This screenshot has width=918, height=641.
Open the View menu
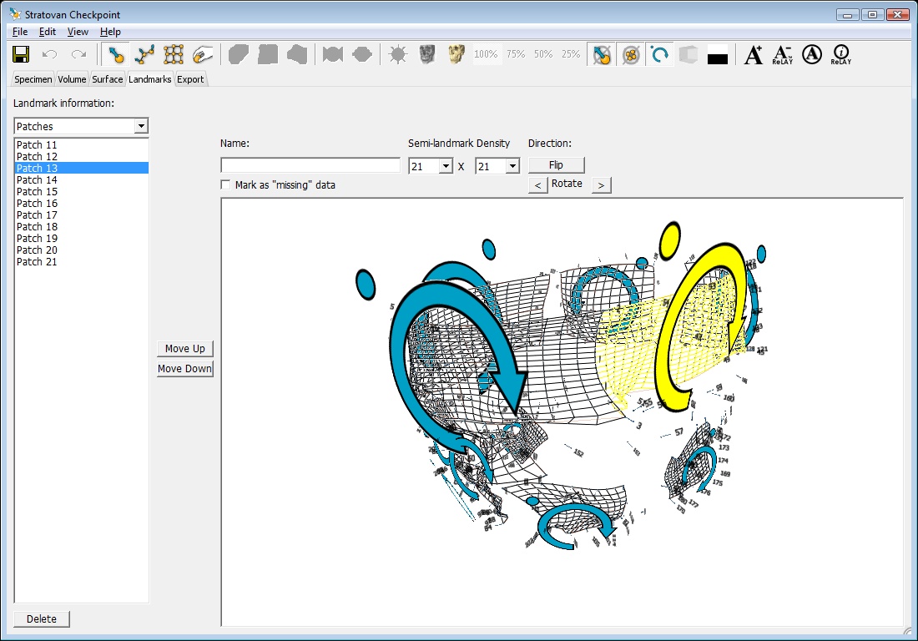78,32
